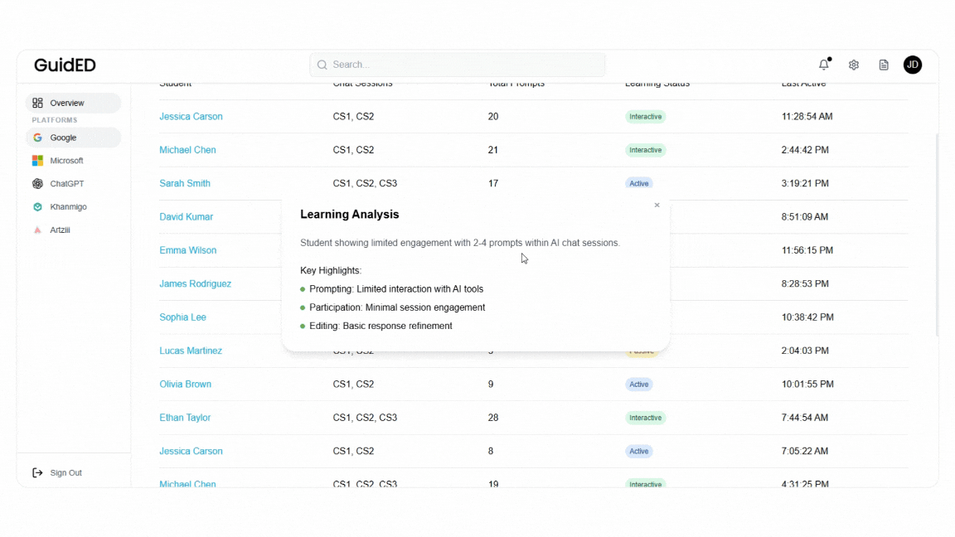Screen dimensions: 955x537
Task: Toggle Sarah Smith's Active status badge
Action: tap(639, 183)
